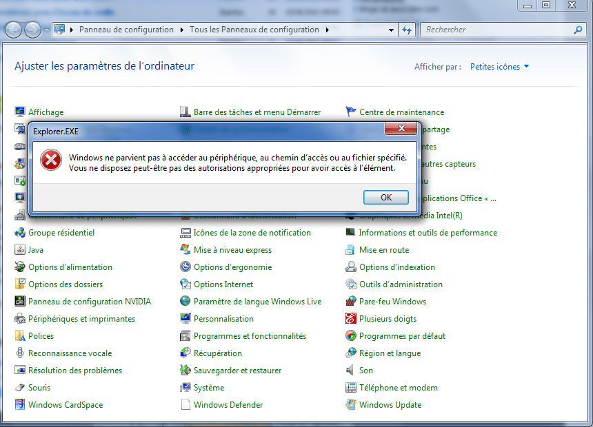Click the Plusieurs doigts icon
The width and height of the screenshot is (593, 427).
click(x=350, y=319)
